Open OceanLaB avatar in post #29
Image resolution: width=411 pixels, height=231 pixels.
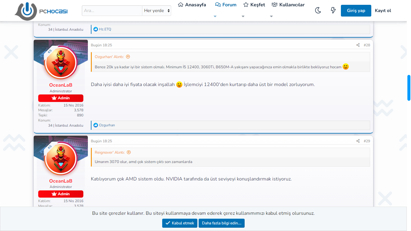click(61, 159)
